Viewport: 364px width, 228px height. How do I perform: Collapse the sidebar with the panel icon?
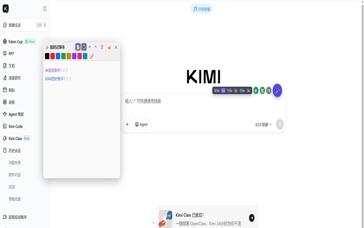[x=45, y=9]
